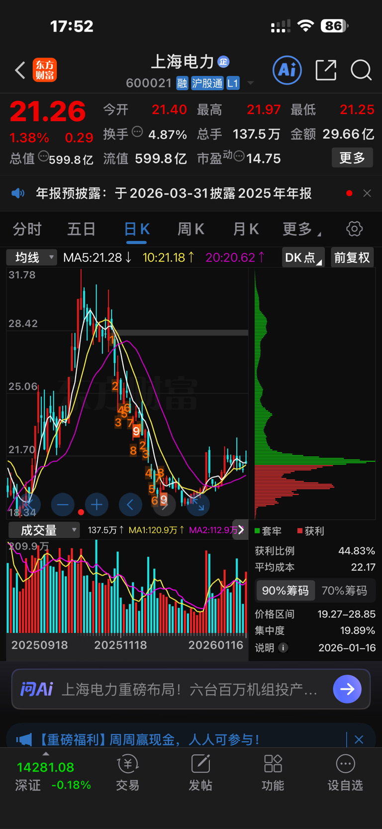Tap the 套牢 legend item
Screen dimensions: 382x829
(268, 531)
